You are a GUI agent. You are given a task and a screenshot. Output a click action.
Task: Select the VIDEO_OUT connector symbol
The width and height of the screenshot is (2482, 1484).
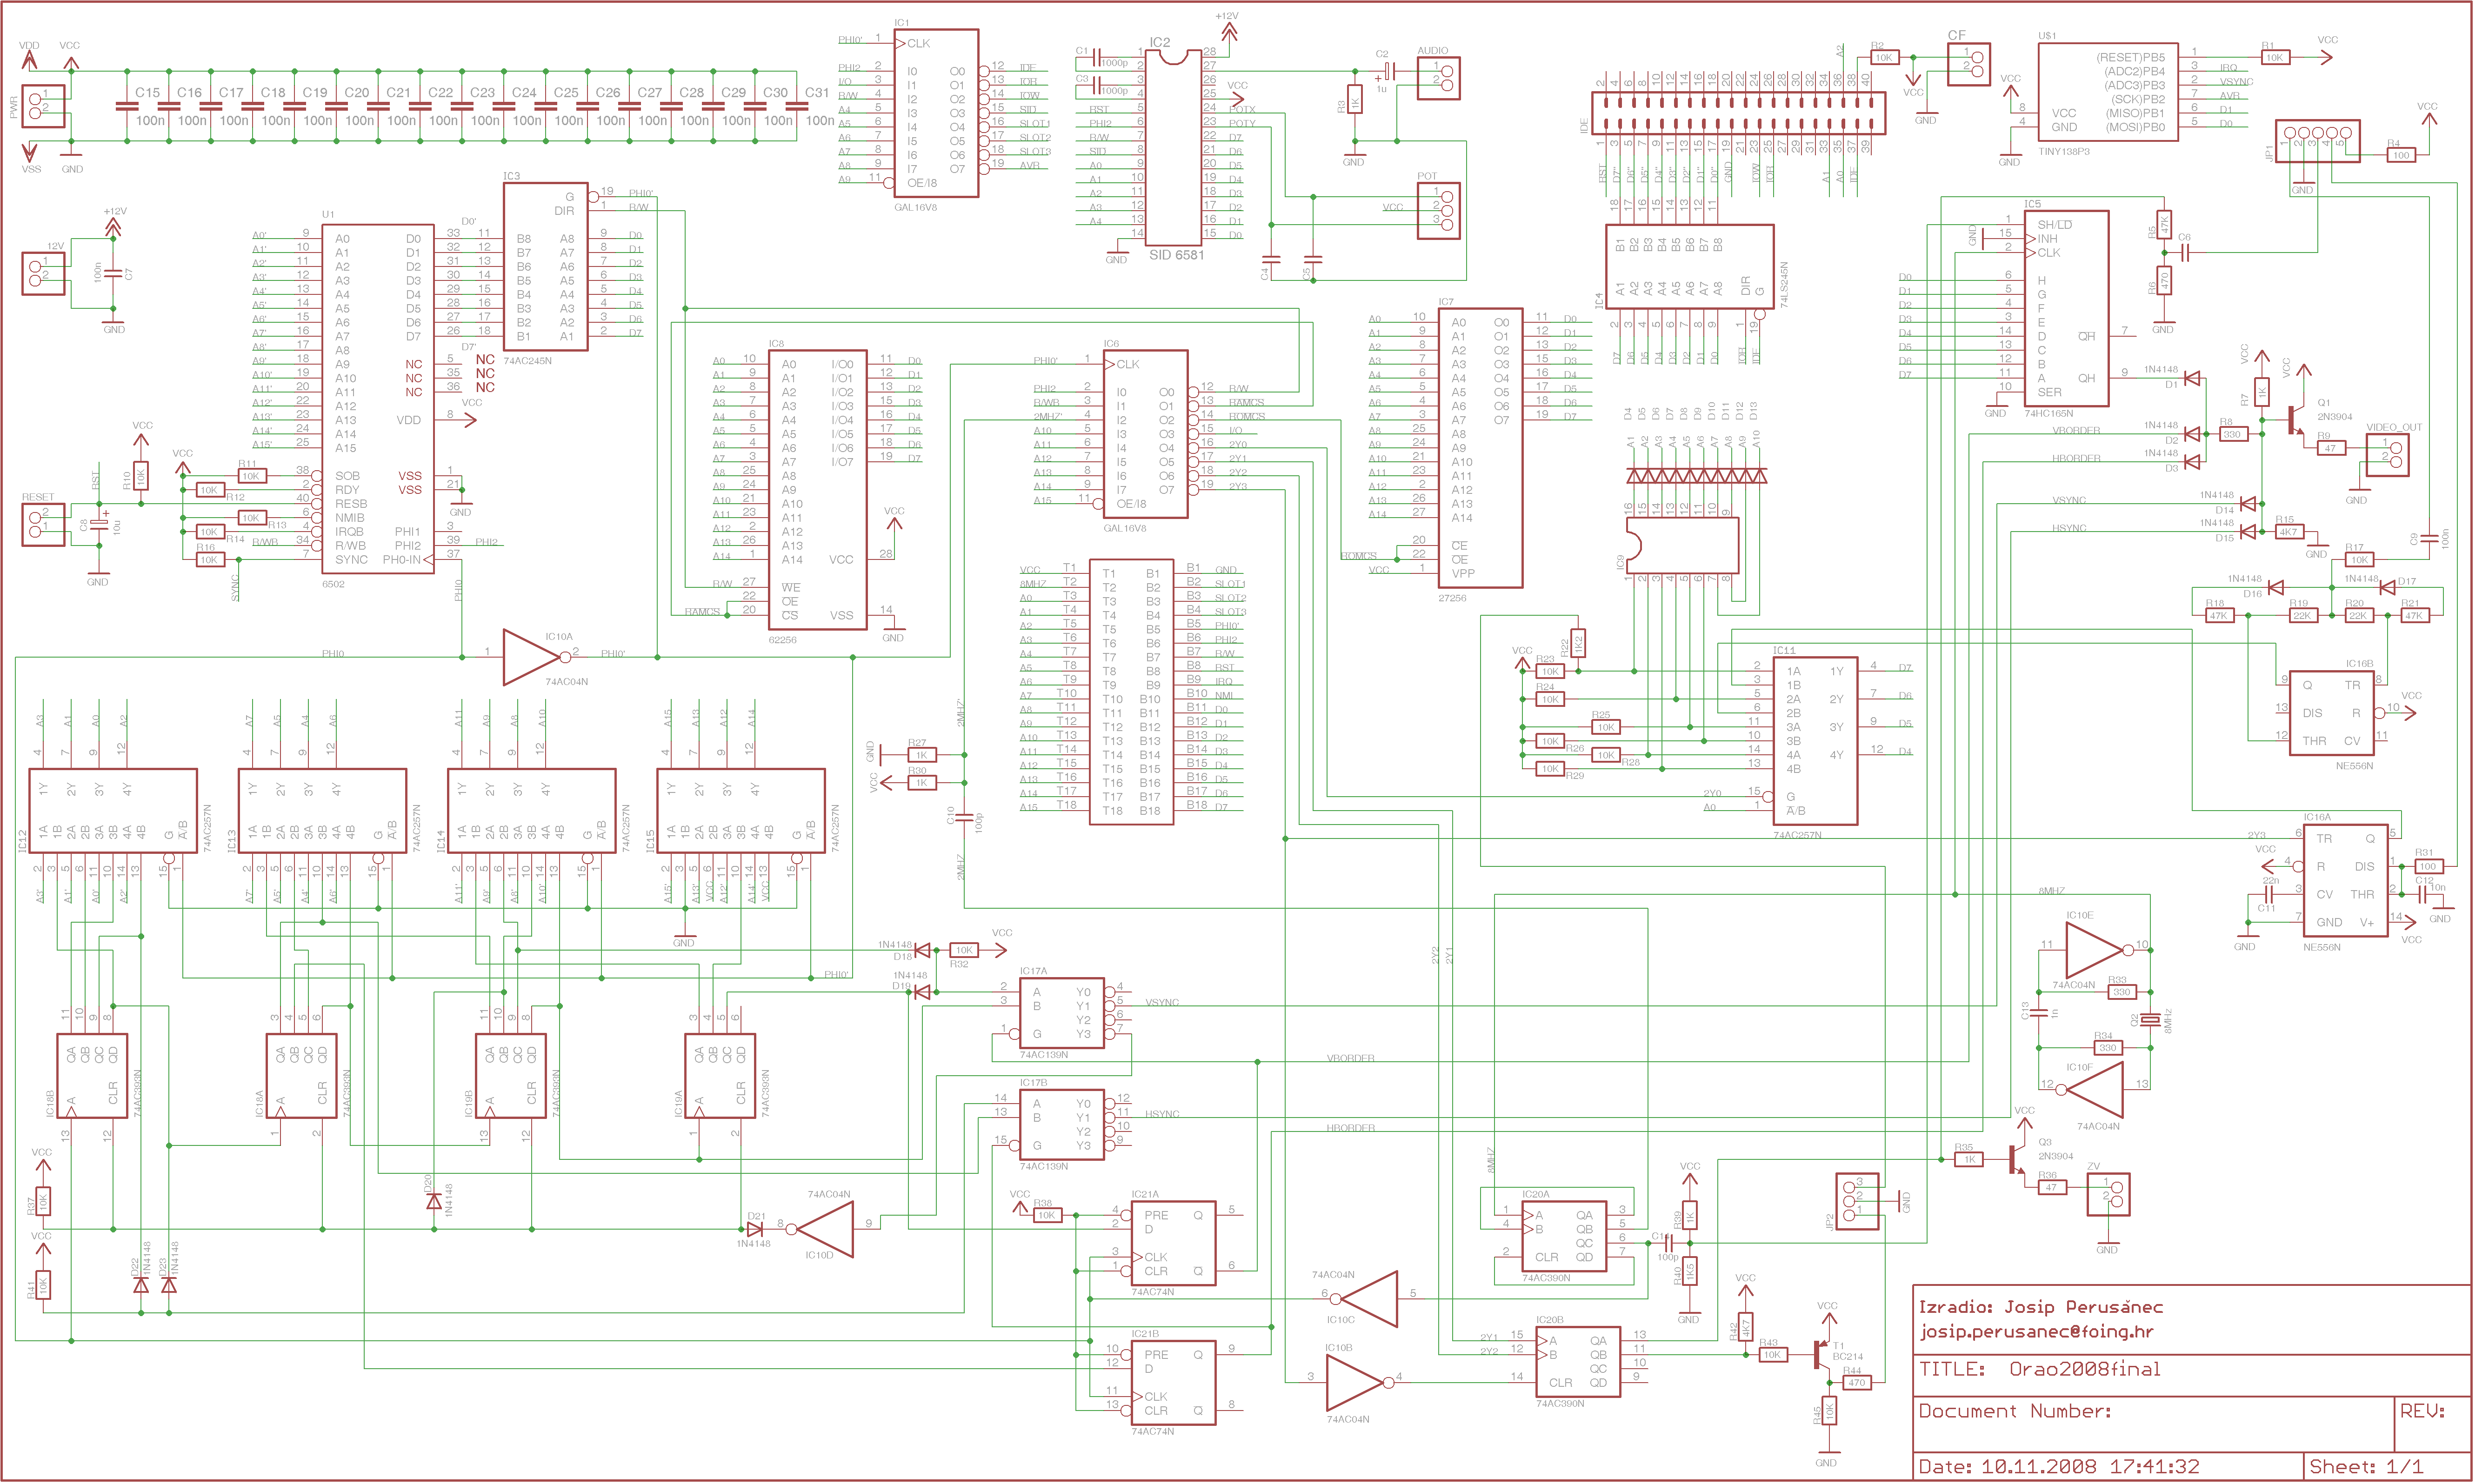[x=2387, y=455]
